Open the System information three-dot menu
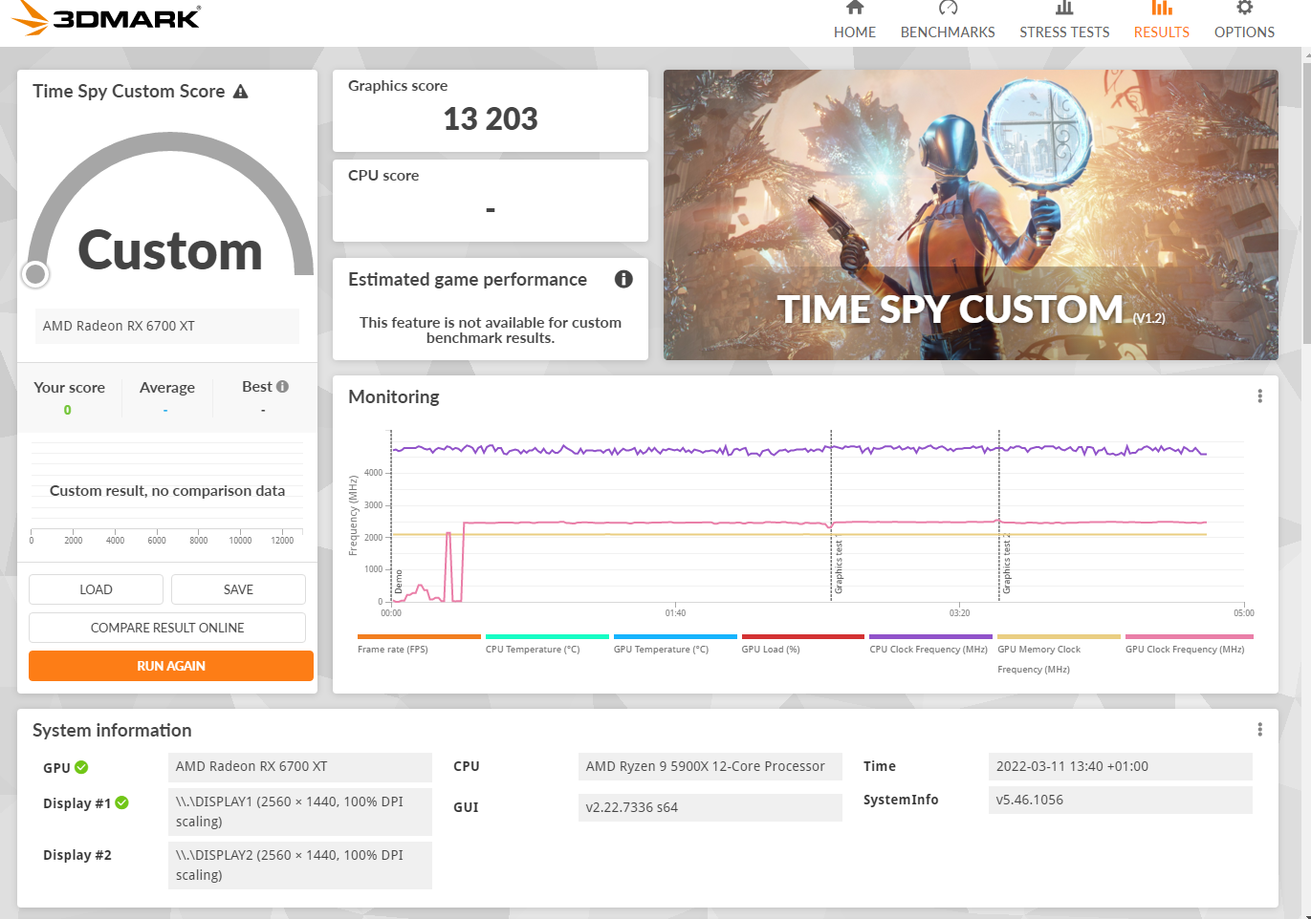This screenshot has width=1311, height=919. pos(1259,730)
